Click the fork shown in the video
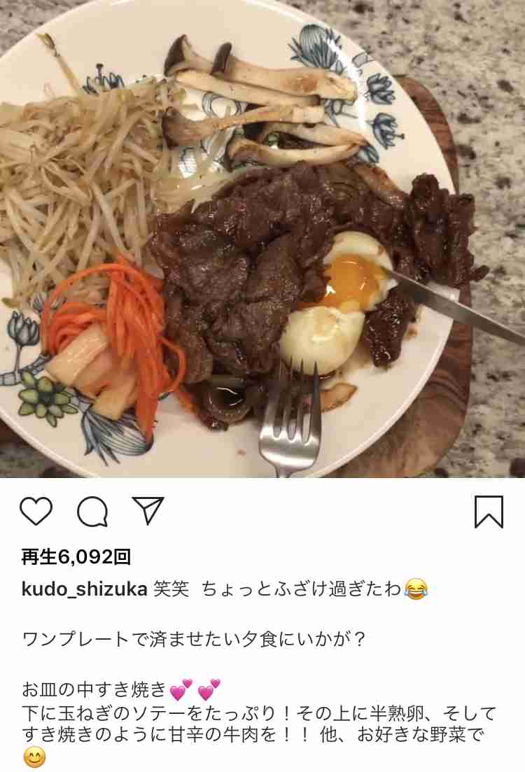This screenshot has height=772, width=525. coord(290,419)
